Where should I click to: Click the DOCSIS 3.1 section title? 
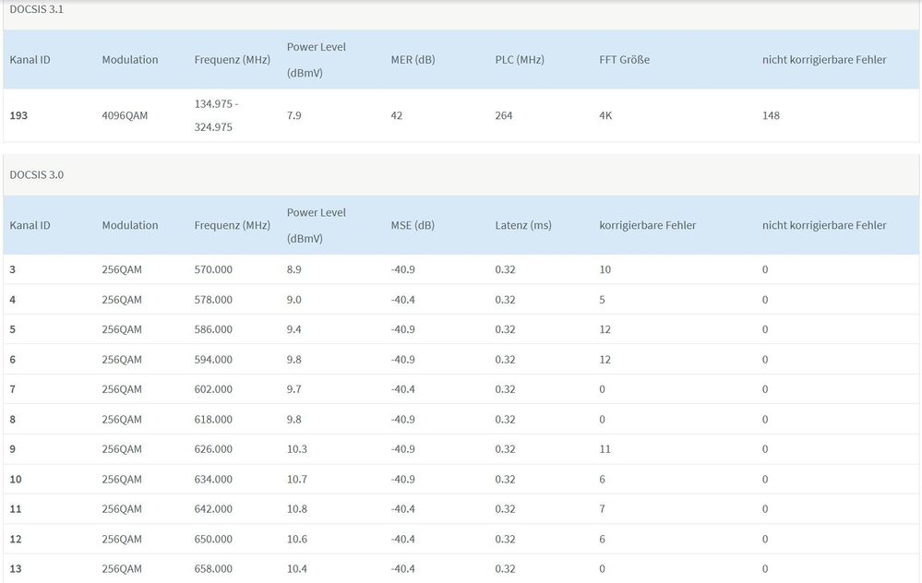pyautogui.click(x=36, y=9)
